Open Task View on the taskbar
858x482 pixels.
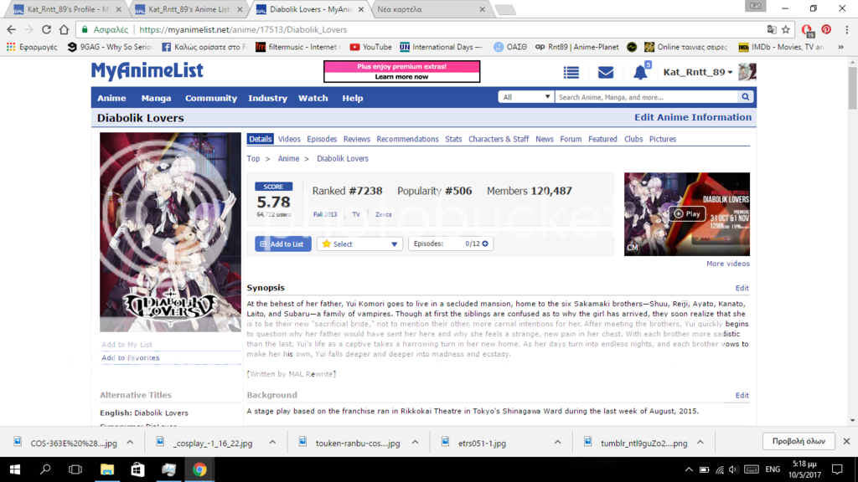(x=75, y=469)
